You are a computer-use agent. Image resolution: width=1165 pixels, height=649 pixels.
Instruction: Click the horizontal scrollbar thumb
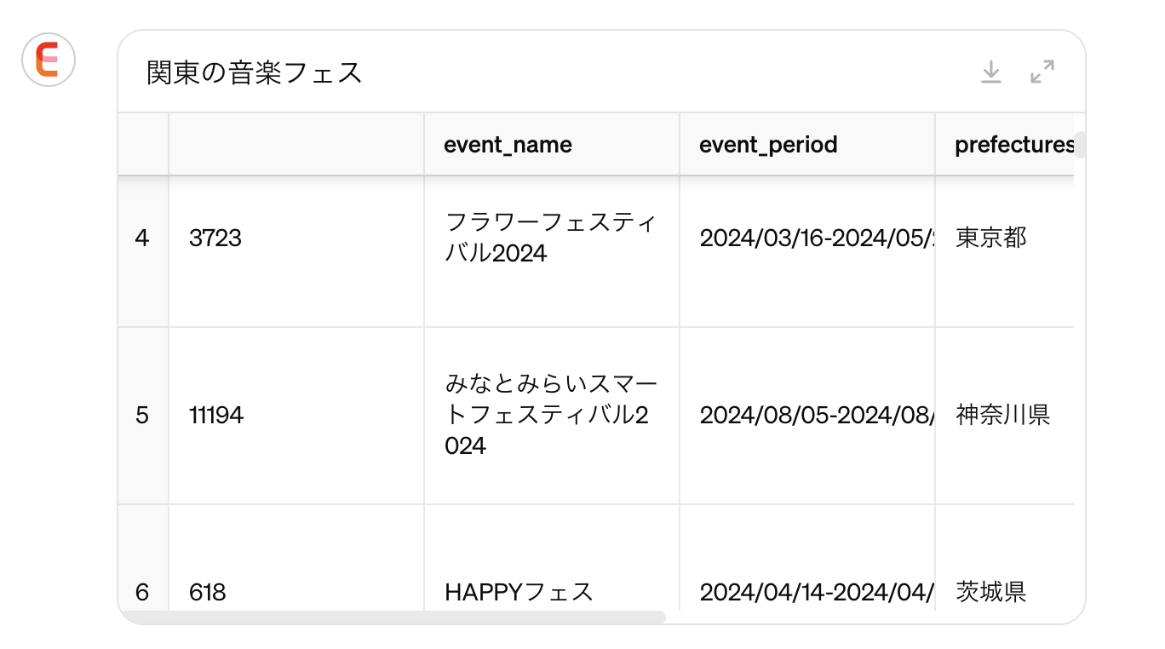[392, 617]
